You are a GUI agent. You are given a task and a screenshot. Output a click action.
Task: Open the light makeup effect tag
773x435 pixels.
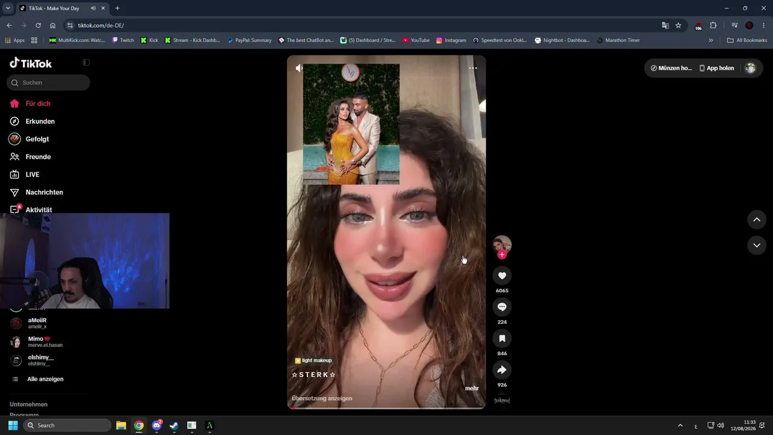click(x=313, y=361)
